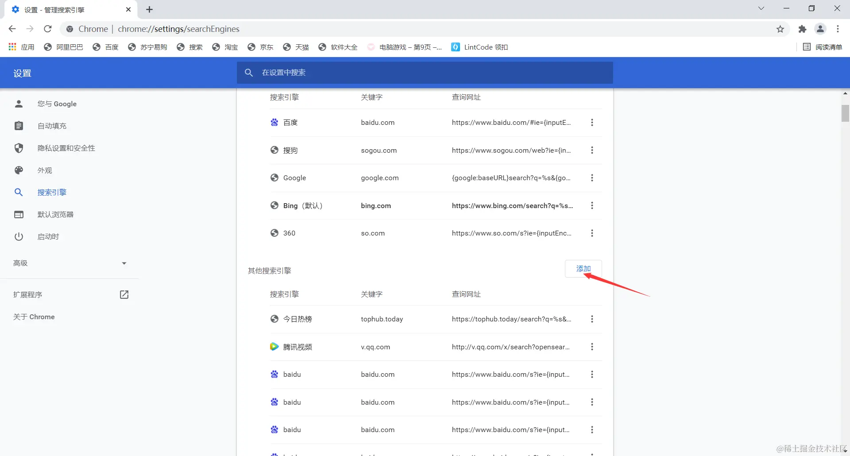This screenshot has width=850, height=456.
Task: Open the 应用 apps shortcut
Action: pyautogui.click(x=21, y=47)
